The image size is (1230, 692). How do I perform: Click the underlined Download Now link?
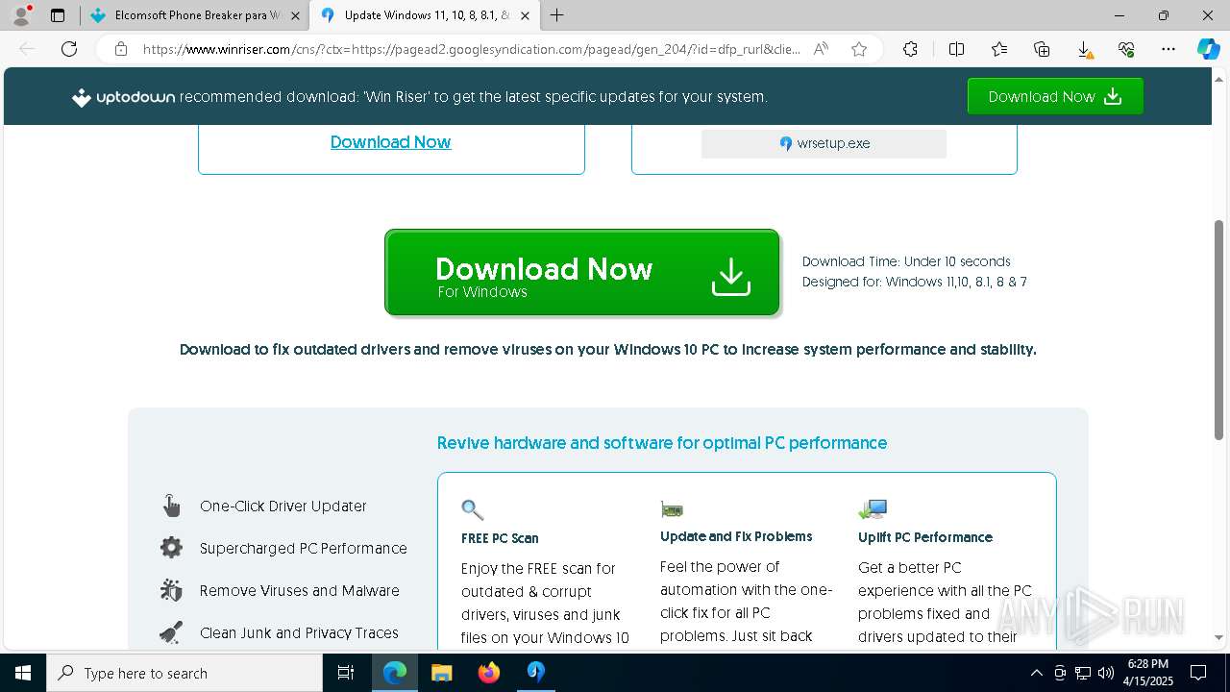point(390,142)
